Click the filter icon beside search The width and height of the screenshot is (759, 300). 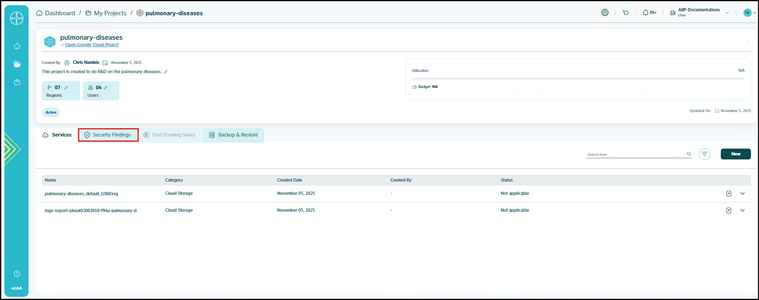tap(704, 154)
